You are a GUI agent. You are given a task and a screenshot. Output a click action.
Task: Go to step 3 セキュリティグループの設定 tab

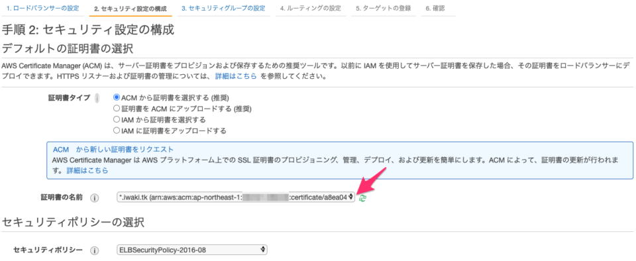click(x=223, y=9)
